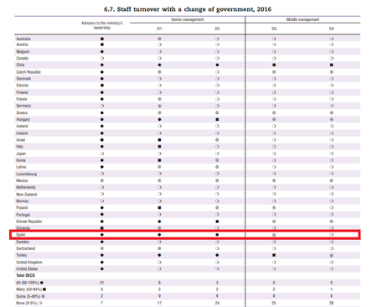Click the 'Total OECD' heading
Image resolution: width=377 pixels, height=307 pixels.
click(x=25, y=276)
